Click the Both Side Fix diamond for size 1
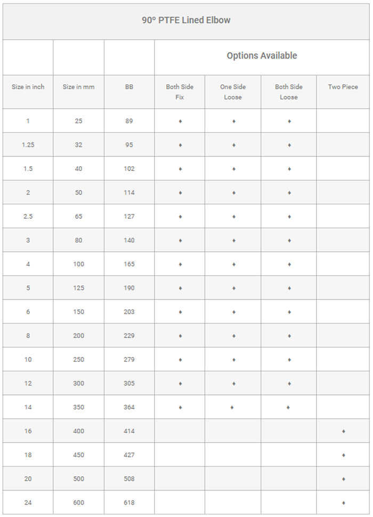 pyautogui.click(x=180, y=121)
